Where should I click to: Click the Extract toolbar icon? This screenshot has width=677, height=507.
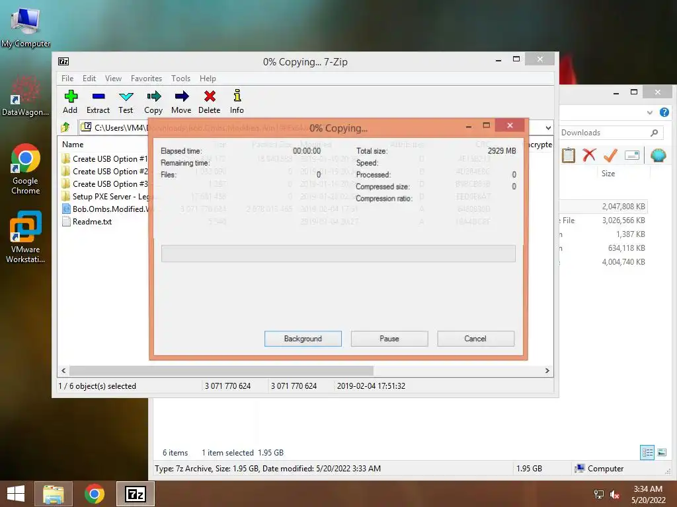(x=98, y=102)
